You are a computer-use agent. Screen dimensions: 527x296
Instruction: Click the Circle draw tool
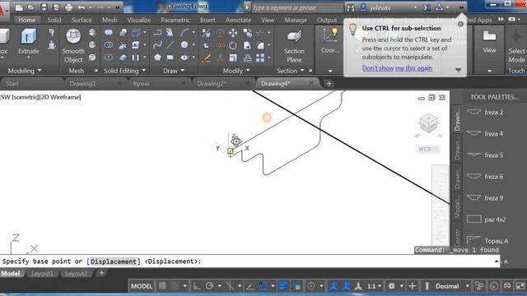184,45
